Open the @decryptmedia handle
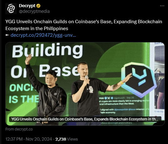 tap(34, 11)
